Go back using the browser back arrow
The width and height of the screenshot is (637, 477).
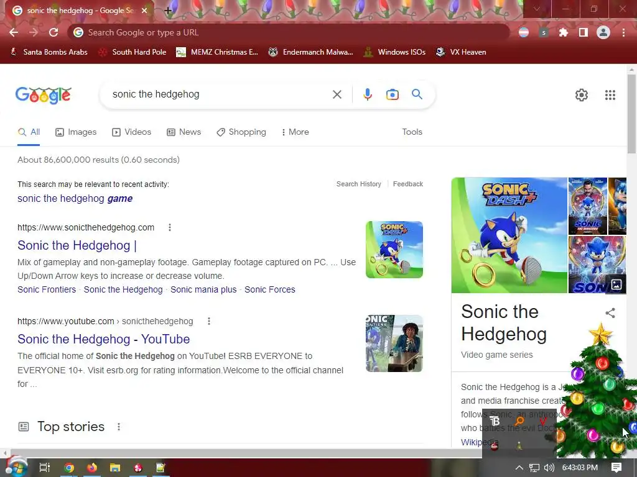coord(14,32)
